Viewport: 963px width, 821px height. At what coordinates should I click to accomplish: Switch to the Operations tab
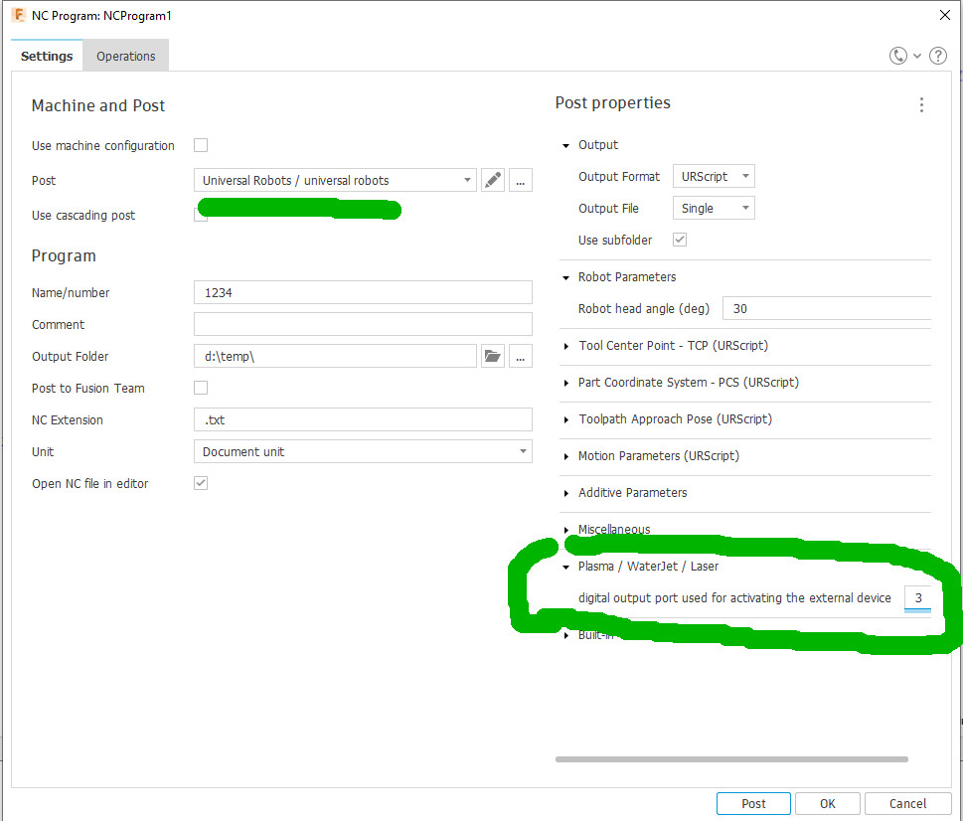click(125, 56)
